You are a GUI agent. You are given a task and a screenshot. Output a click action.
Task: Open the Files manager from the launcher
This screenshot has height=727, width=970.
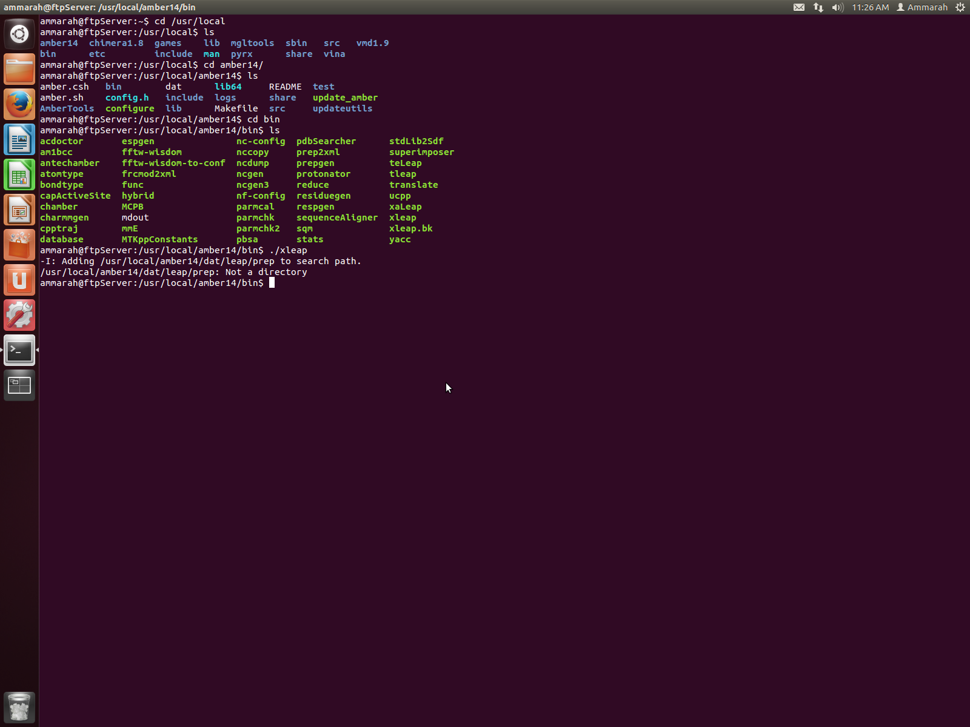(x=19, y=69)
